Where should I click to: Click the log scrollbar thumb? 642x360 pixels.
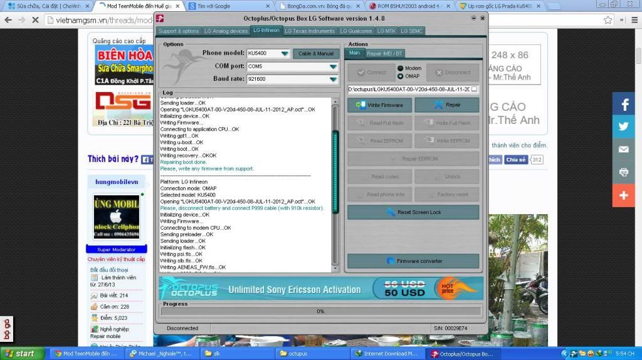pos(335,172)
